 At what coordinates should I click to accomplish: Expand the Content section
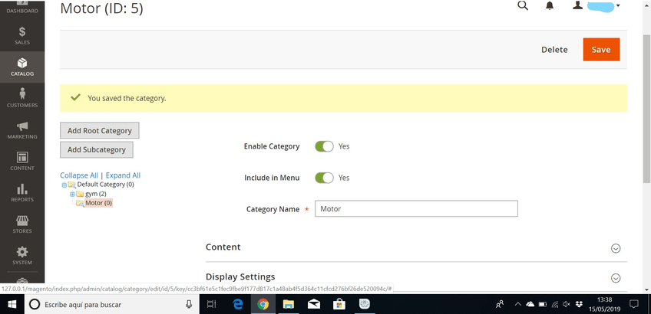pos(615,248)
